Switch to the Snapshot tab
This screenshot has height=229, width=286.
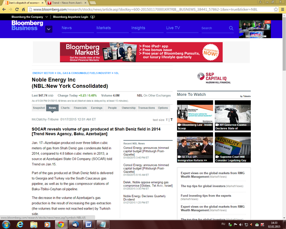[39, 108]
